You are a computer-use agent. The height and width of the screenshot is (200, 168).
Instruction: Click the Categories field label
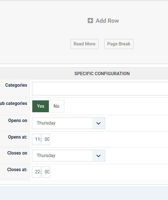click(x=16, y=85)
